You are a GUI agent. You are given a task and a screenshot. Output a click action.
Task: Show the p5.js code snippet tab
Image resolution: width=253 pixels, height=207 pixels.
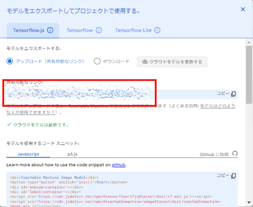72,154
